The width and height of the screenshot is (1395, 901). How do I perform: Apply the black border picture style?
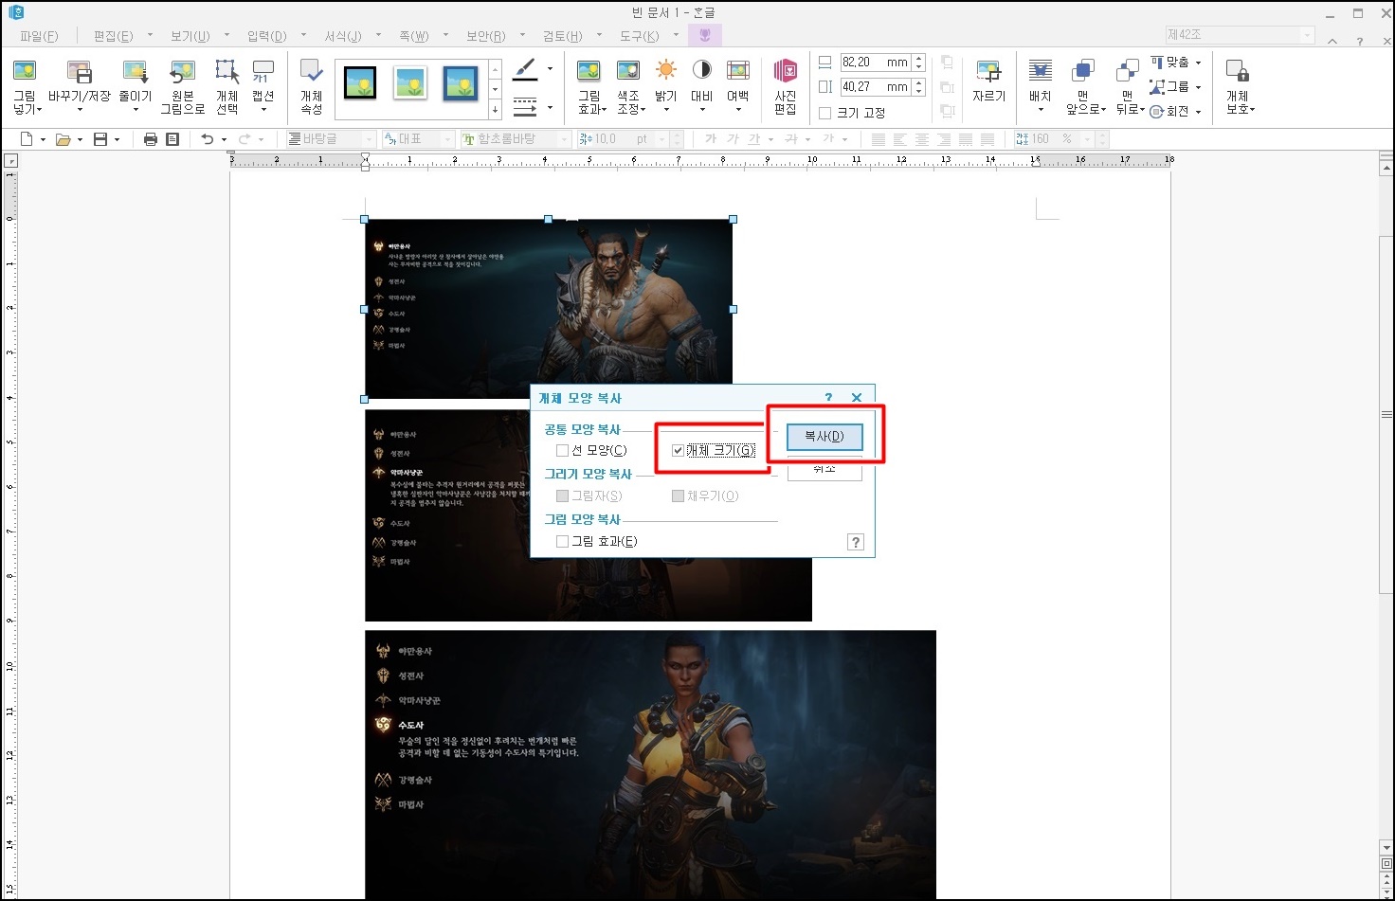click(x=360, y=84)
